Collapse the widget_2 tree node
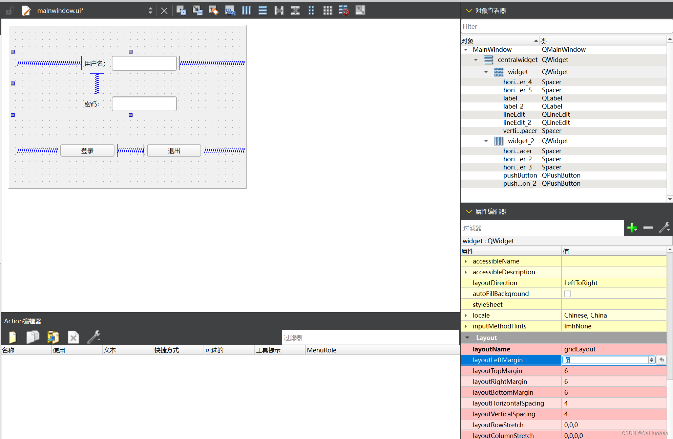The image size is (673, 439). click(486, 141)
